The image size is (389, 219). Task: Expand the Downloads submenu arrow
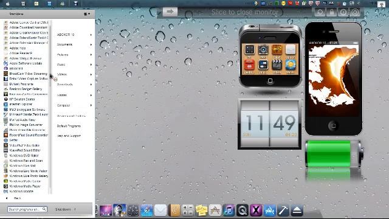91,85
